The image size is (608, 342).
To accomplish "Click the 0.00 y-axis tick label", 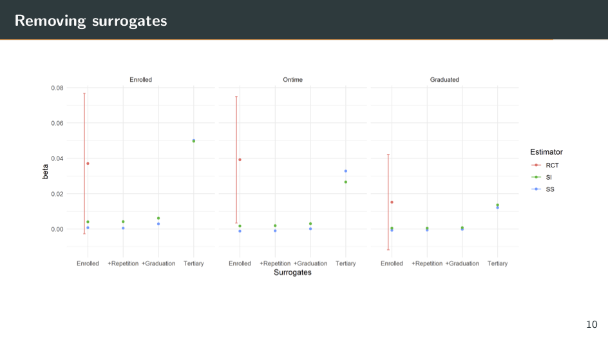I will [x=57, y=229].
